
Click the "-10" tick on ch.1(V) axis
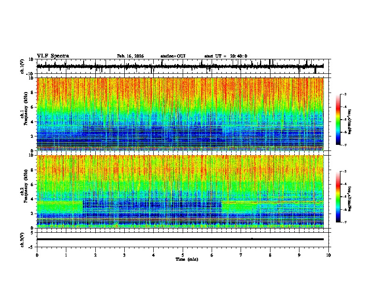[30, 74]
